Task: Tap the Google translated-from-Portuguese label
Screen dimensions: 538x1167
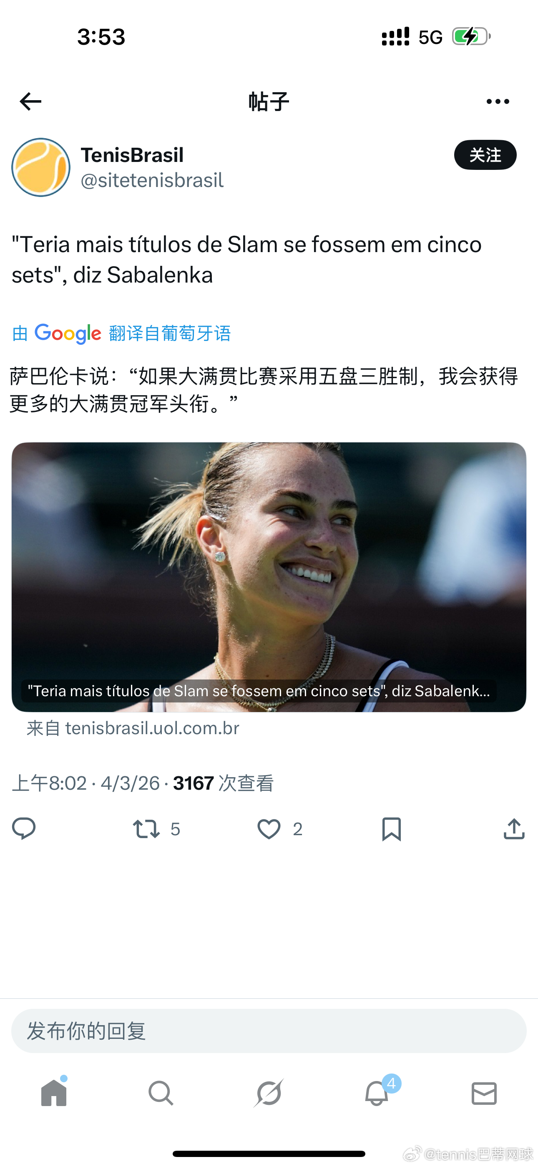Action: point(121,333)
